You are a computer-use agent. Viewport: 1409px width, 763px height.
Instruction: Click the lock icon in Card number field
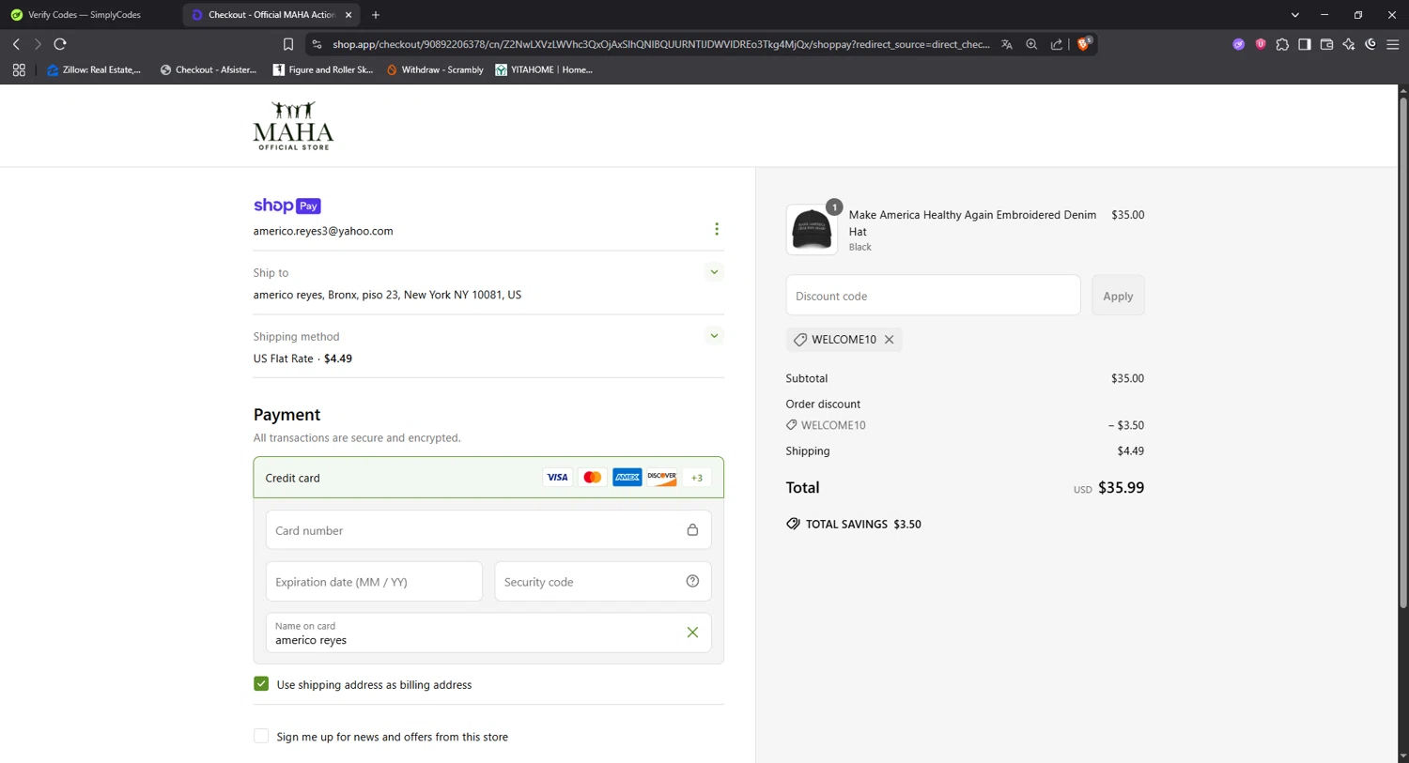692,530
